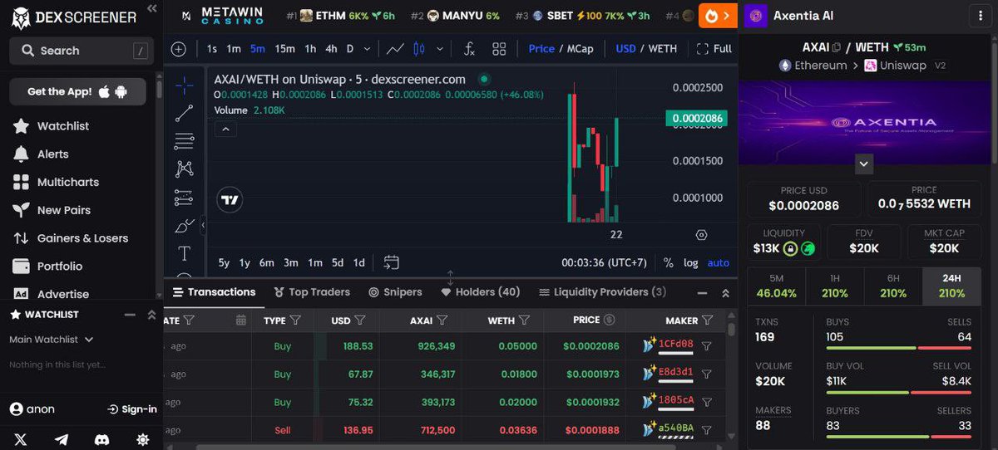
Task: Select the text annotation tool
Action: 184,253
